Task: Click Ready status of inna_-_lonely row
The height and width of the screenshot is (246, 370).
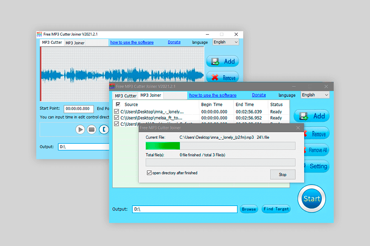Action: pos(276,111)
